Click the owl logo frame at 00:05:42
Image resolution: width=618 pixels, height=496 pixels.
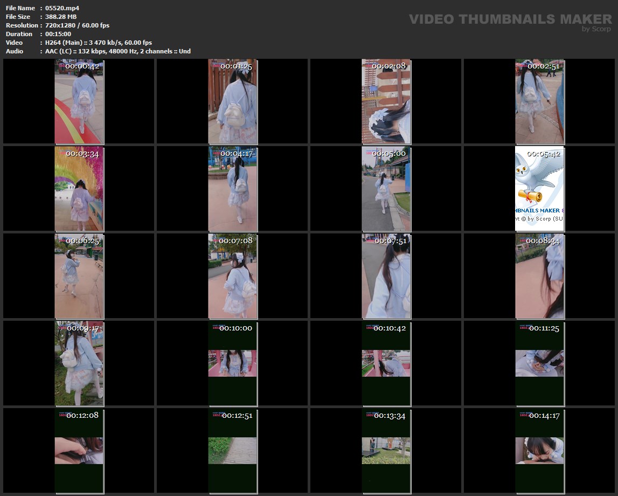pos(539,189)
